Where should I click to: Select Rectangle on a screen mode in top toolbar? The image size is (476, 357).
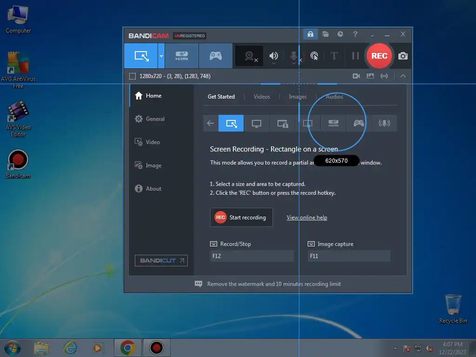[141, 56]
